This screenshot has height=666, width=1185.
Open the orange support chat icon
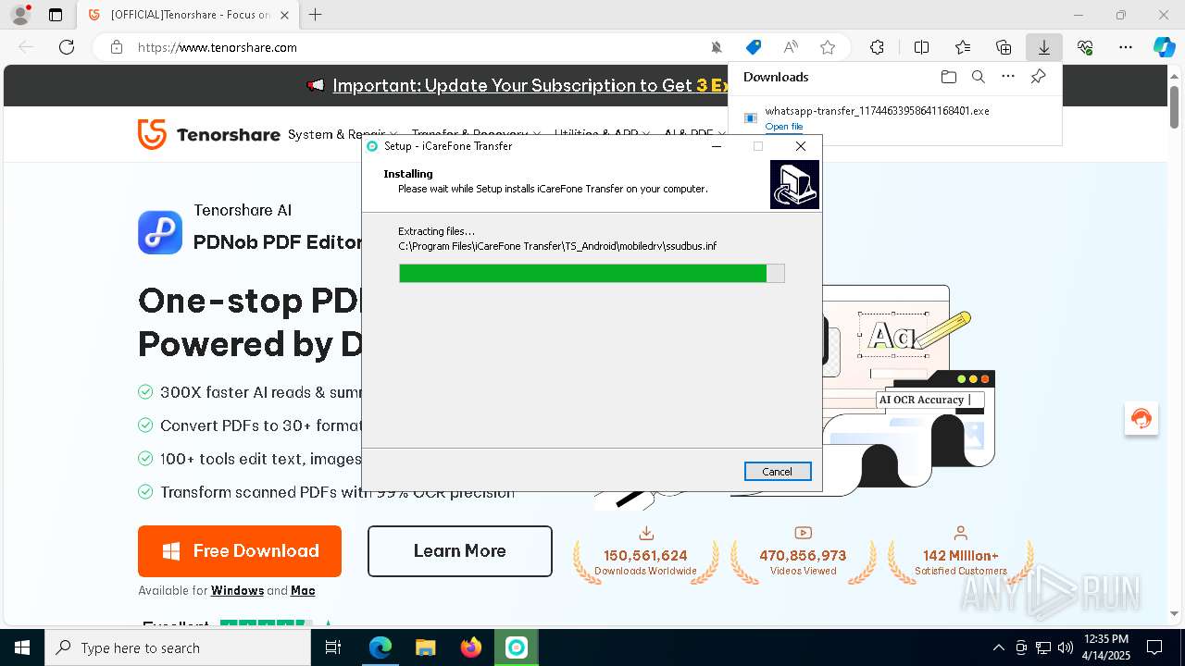coord(1141,419)
